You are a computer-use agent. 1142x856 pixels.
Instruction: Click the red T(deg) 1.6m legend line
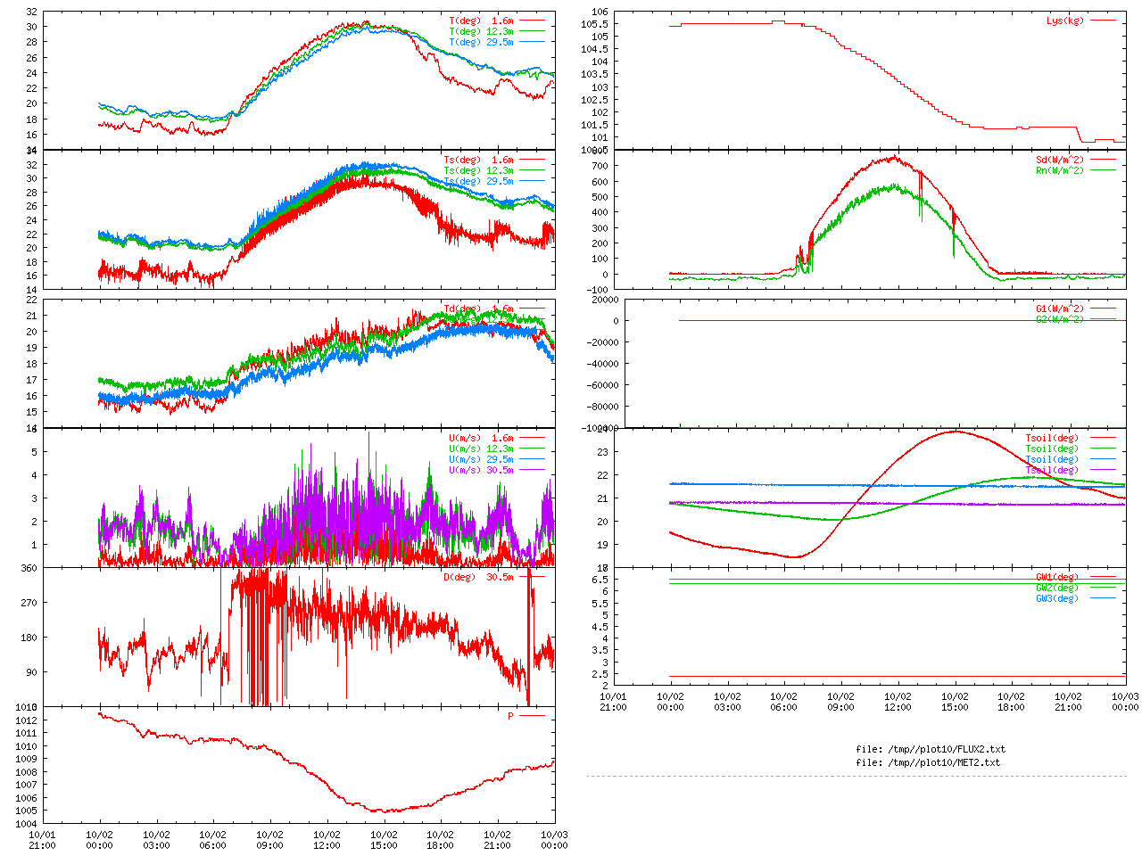(532, 21)
